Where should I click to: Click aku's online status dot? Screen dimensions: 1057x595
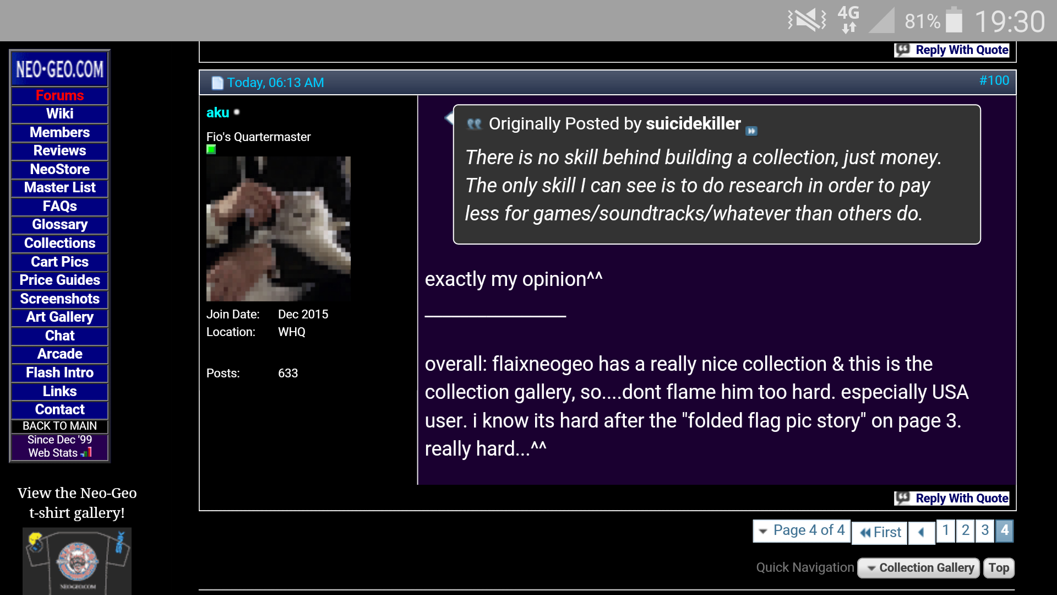[x=237, y=112]
